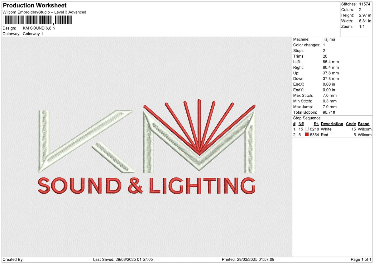This screenshot has height=264, width=374.
Task: Click the Width value '6.81 in'
Action: click(365, 21)
